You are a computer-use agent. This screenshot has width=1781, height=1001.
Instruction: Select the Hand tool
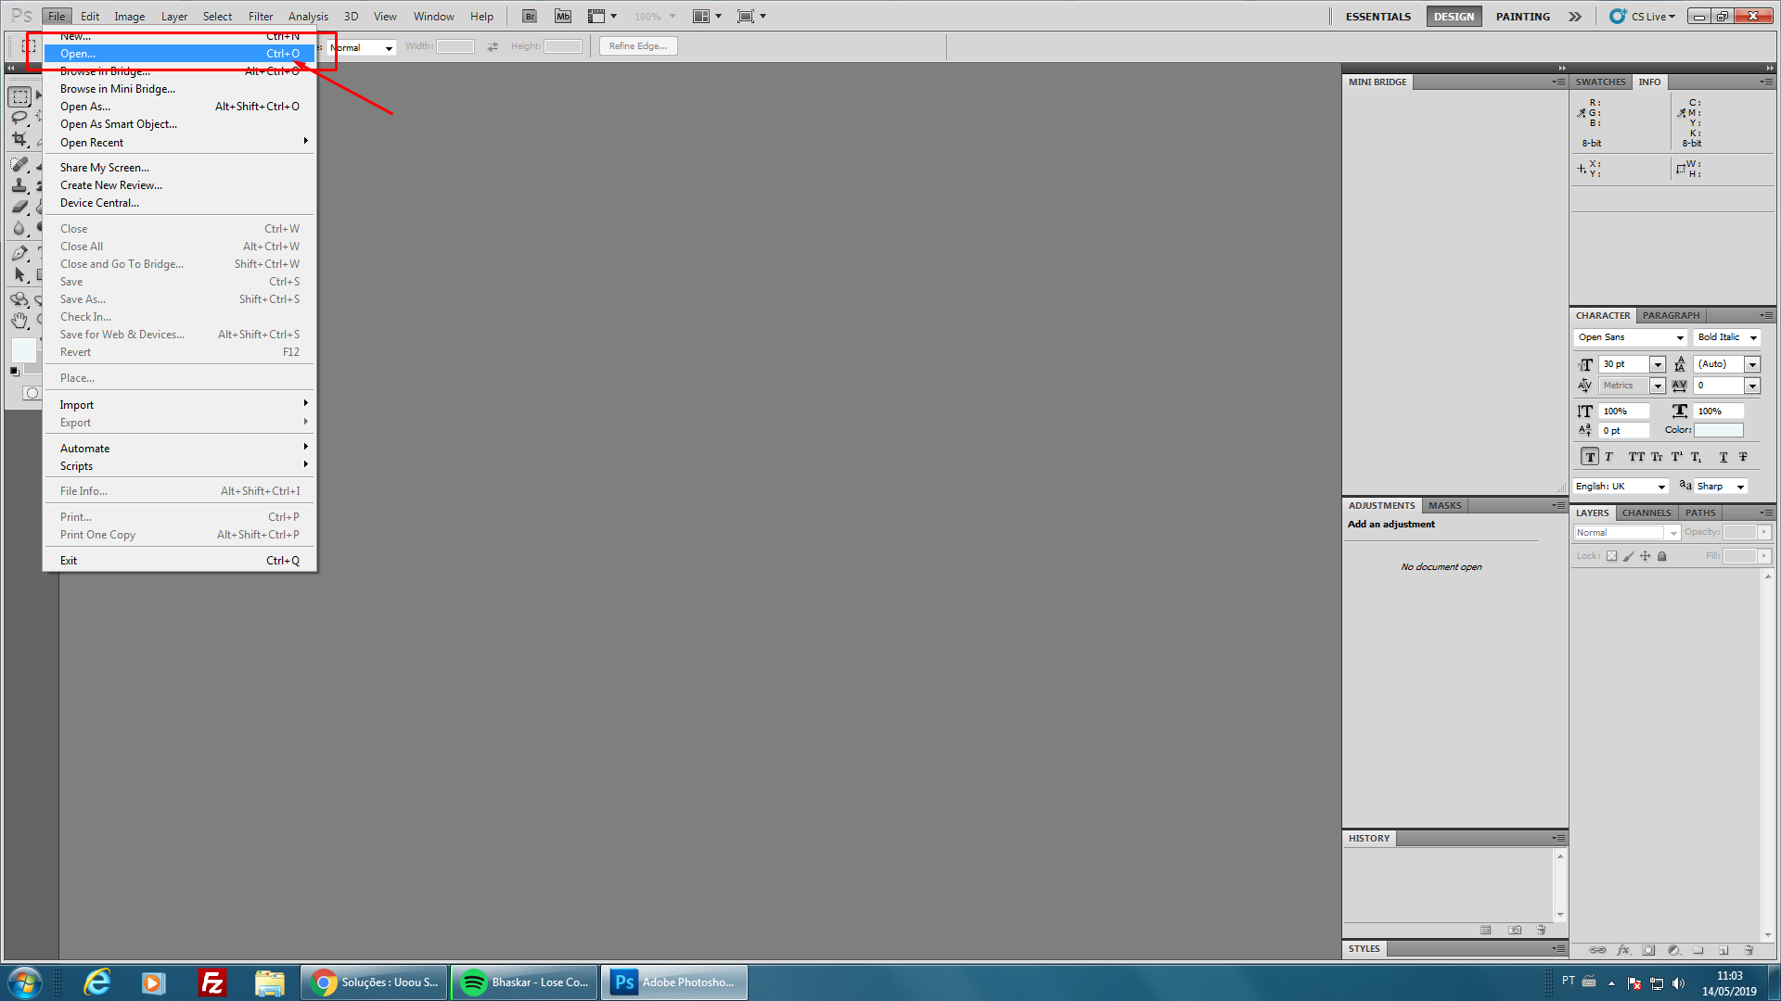19,321
